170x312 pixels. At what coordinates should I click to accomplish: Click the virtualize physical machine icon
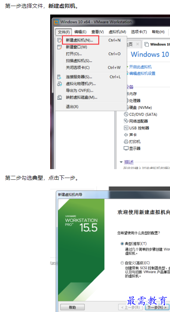click(59, 84)
